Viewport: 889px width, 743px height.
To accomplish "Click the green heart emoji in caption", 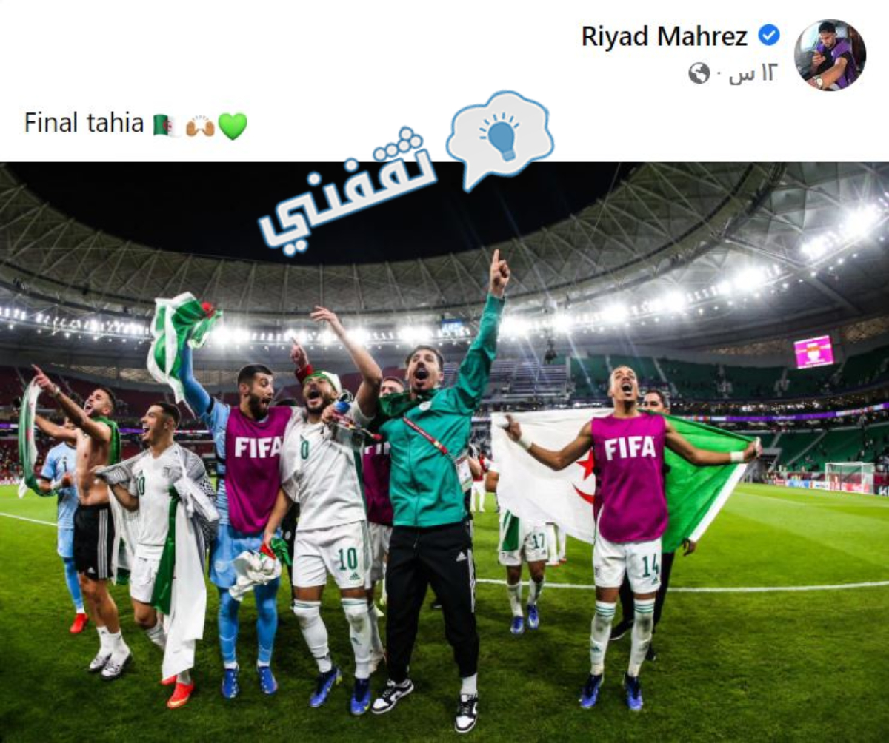I will pyautogui.click(x=233, y=126).
